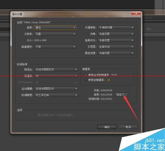Select 使用合成的帧速率 radio button
The height and width of the screenshot is (151, 165).
(x=86, y=75)
